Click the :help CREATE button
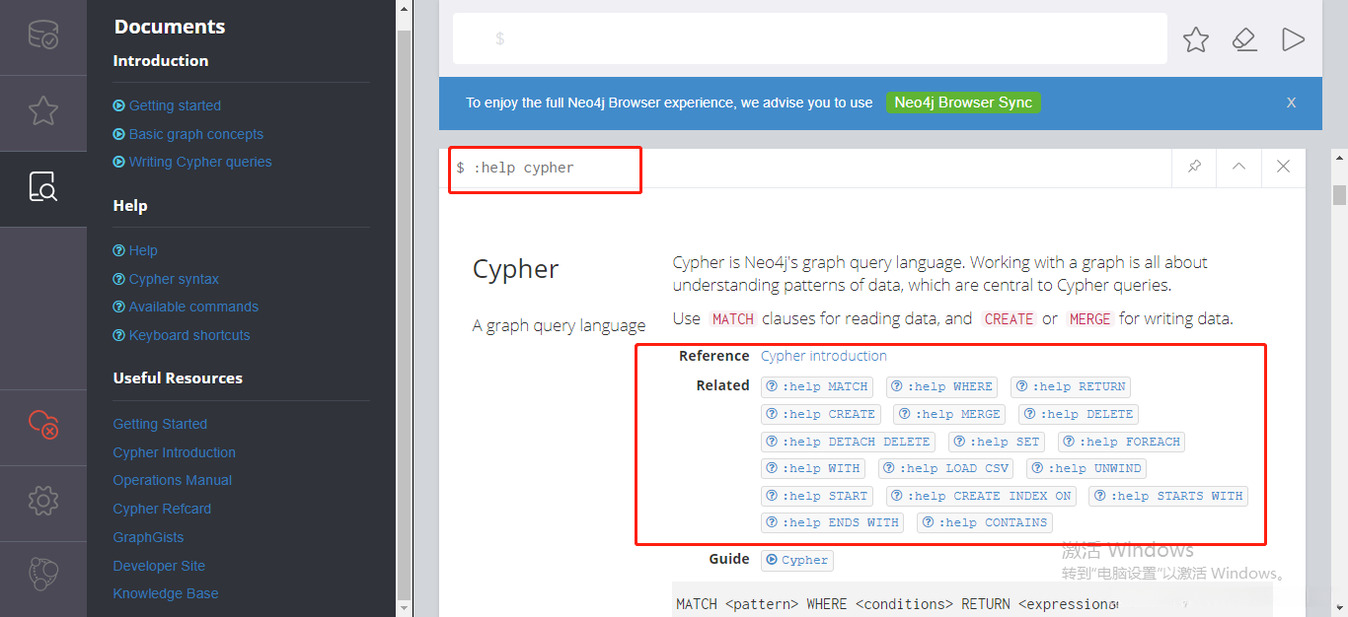Viewport: 1348px width, 617px height. tap(821, 414)
